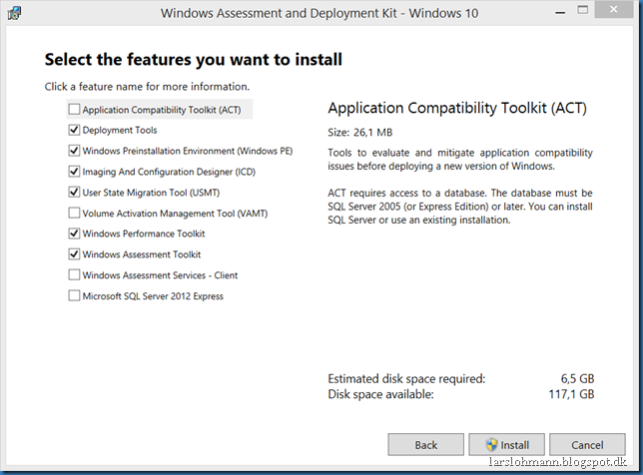
Task: Select Application Compatibility Toolkit (ACT) list label
Action: tap(162, 110)
